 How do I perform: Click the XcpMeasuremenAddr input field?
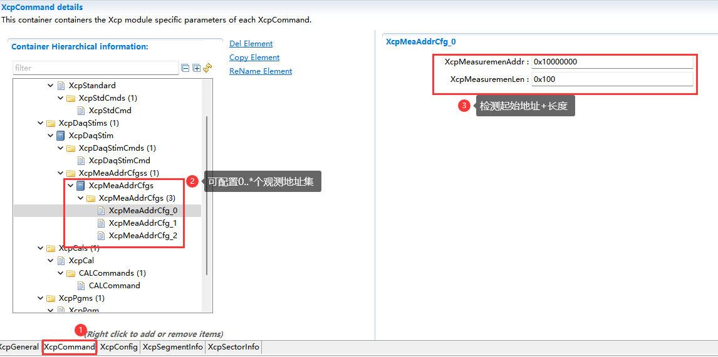point(611,62)
